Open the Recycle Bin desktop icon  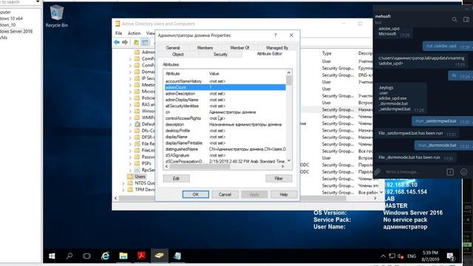coord(56,16)
